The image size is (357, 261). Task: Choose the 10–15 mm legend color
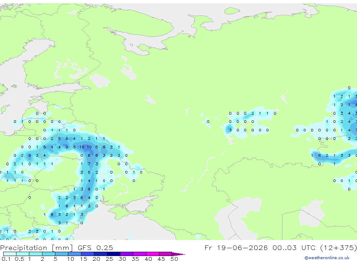pos(75,254)
